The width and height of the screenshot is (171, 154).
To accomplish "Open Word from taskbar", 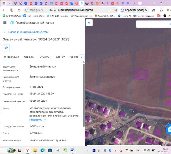I will click(72, 150).
